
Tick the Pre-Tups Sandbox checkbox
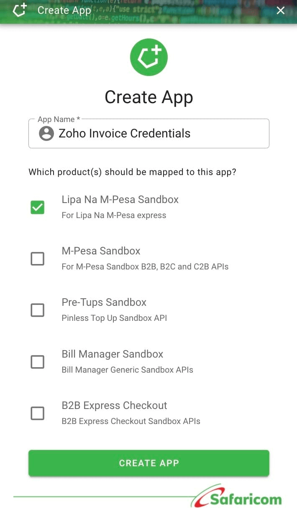click(x=38, y=310)
